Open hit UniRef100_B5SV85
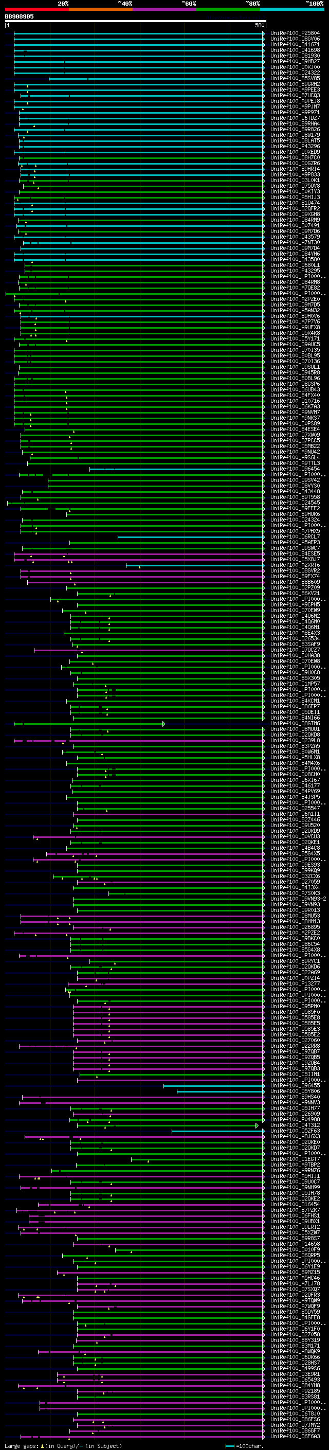This screenshot has width=329, height=1450. pyautogui.click(x=295, y=78)
